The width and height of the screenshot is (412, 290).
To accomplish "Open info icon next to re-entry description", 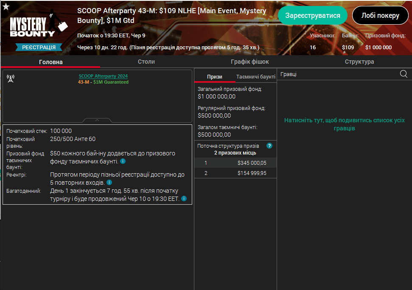I will pos(109,183).
